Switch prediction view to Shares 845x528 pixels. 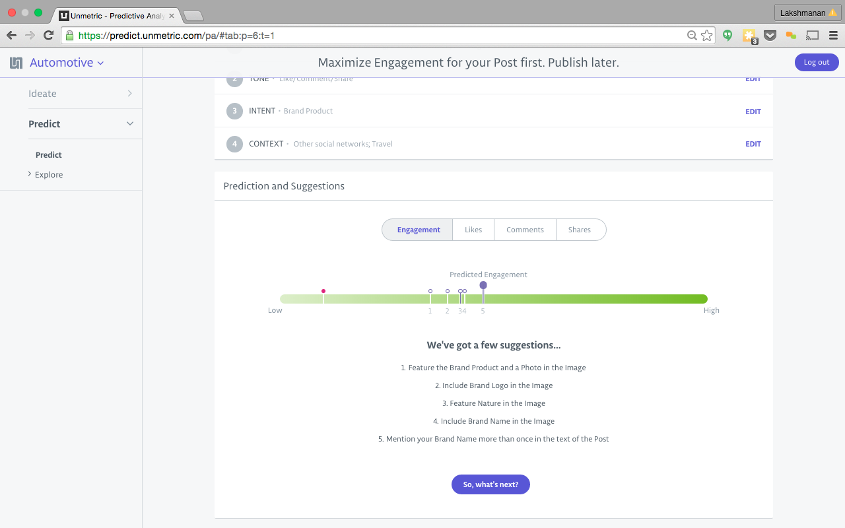[x=580, y=230]
